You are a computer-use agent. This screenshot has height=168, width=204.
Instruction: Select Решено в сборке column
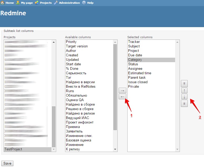tap(89, 109)
